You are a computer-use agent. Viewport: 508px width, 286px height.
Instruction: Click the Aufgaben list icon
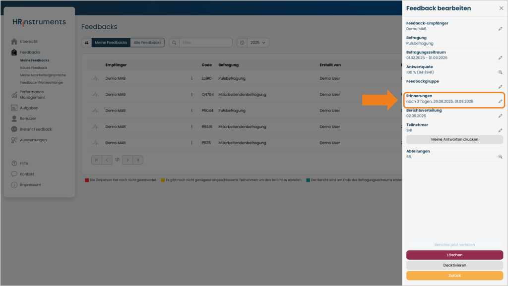[x=14, y=108]
